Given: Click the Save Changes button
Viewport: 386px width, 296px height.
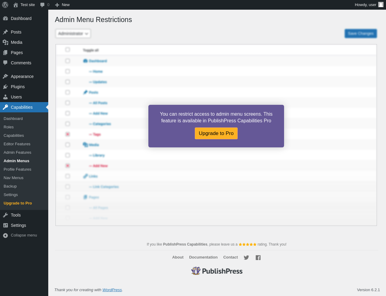Looking at the screenshot, I should [361, 34].
